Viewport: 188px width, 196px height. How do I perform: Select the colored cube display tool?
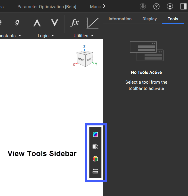pos(95,159)
